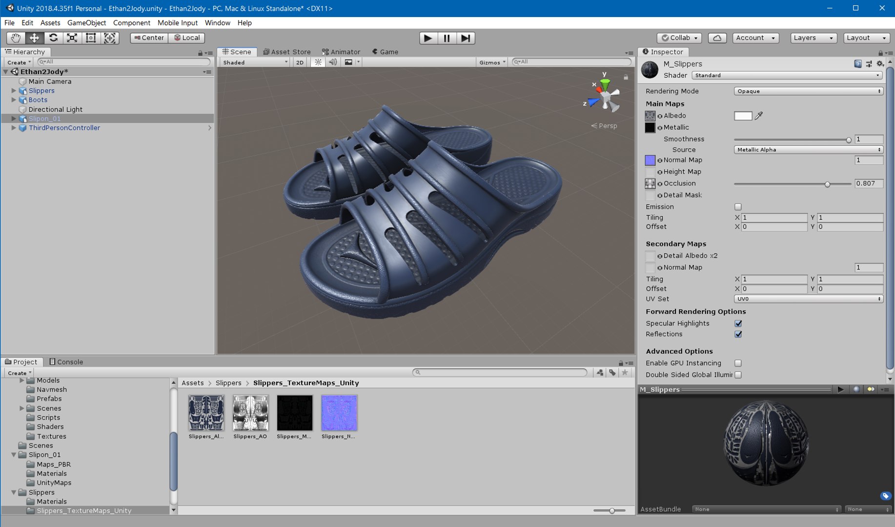
Task: Click the Pause button
Action: [447, 38]
